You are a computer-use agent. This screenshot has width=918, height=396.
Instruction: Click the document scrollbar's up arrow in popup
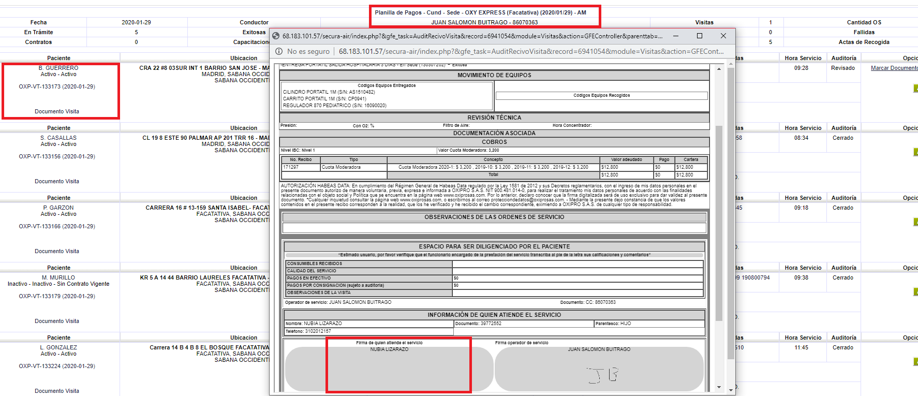click(719, 69)
